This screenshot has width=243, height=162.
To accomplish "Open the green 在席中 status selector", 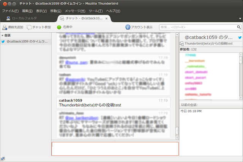I will point(65,27).
